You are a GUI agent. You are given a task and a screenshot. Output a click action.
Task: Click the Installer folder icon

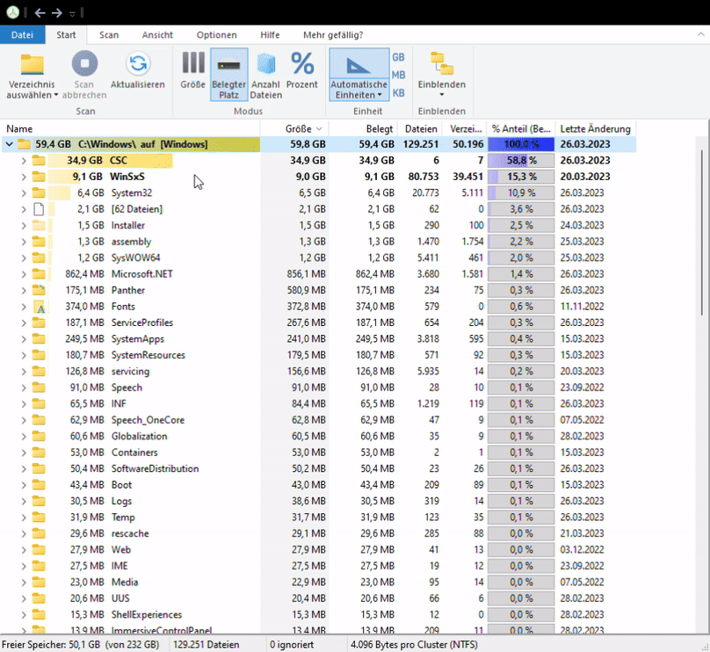[39, 225]
